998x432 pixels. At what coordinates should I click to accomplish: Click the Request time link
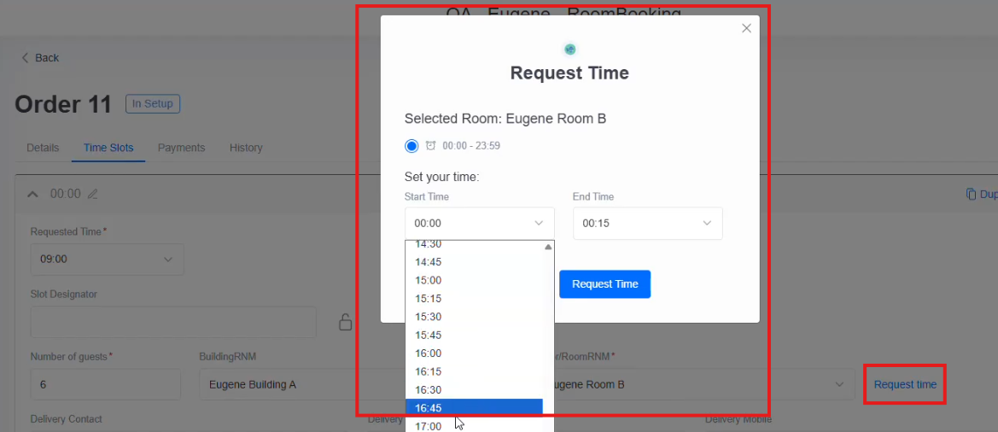click(905, 384)
